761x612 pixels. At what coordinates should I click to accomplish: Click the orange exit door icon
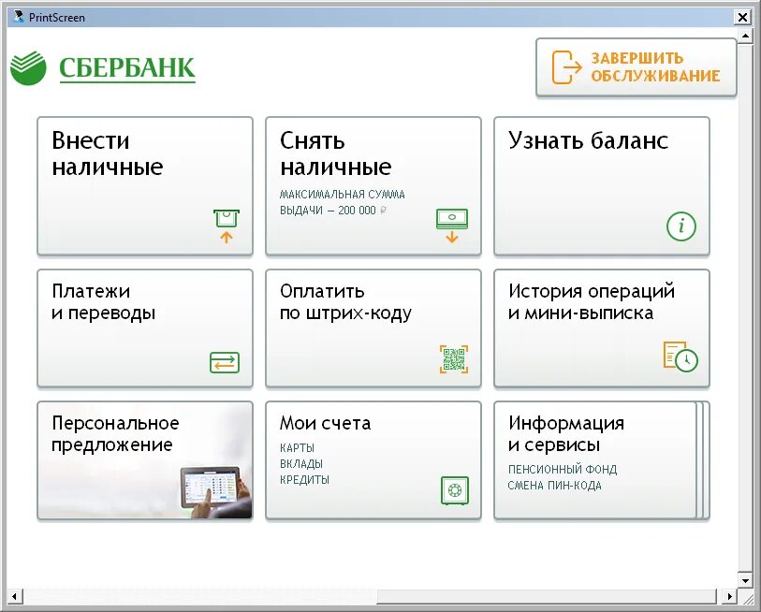(566, 67)
